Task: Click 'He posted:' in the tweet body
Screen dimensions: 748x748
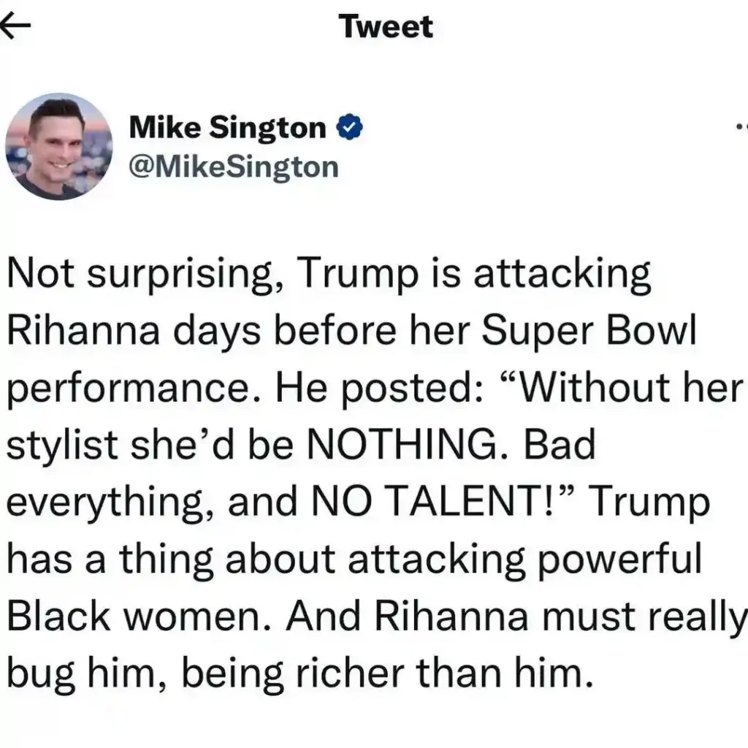Action: click(x=378, y=387)
